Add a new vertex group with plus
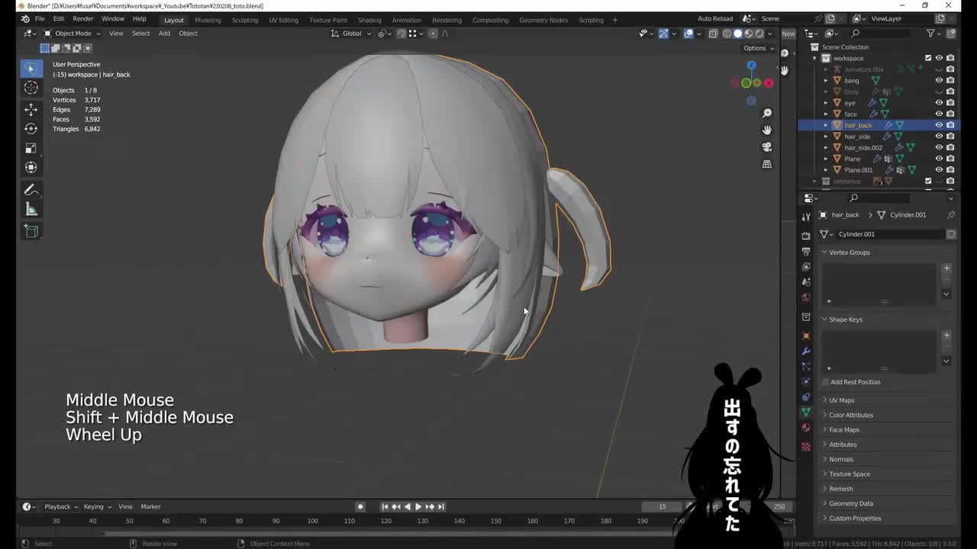Viewport: 977px width, 549px height. coord(946,268)
